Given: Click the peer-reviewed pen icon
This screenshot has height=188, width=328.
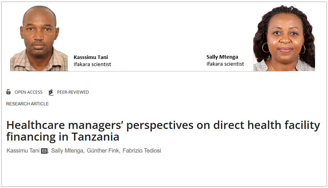Looking at the screenshot, I should [51, 92].
